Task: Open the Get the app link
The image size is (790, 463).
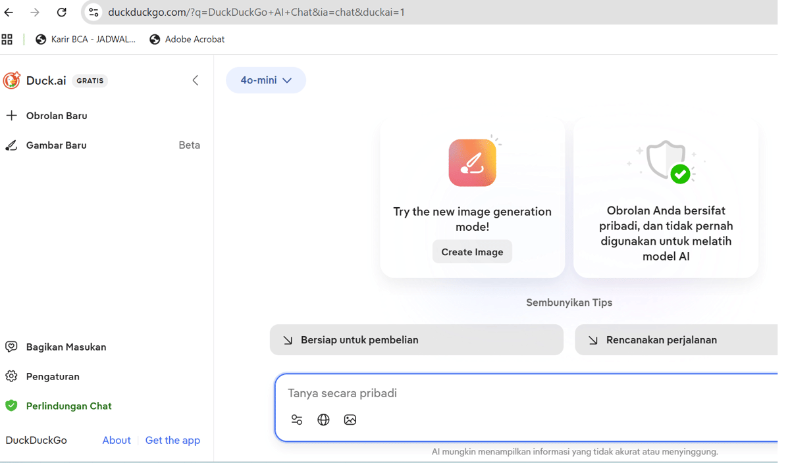Action: click(172, 440)
